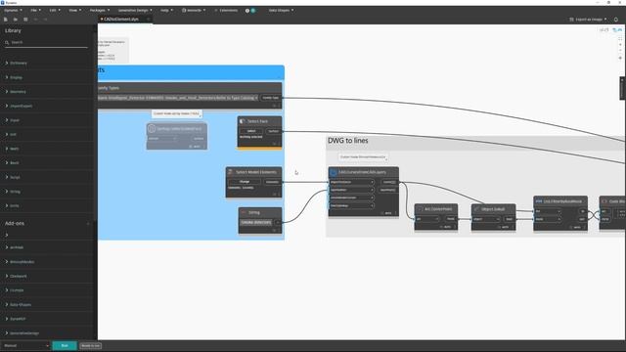Expand the Geometry library category
Screen dimensions: 626x352
(16, 92)
